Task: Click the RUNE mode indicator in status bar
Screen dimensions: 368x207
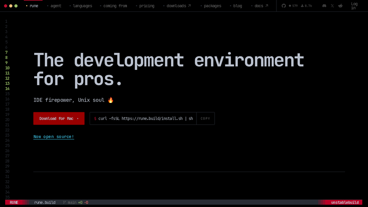Action: click(14, 202)
